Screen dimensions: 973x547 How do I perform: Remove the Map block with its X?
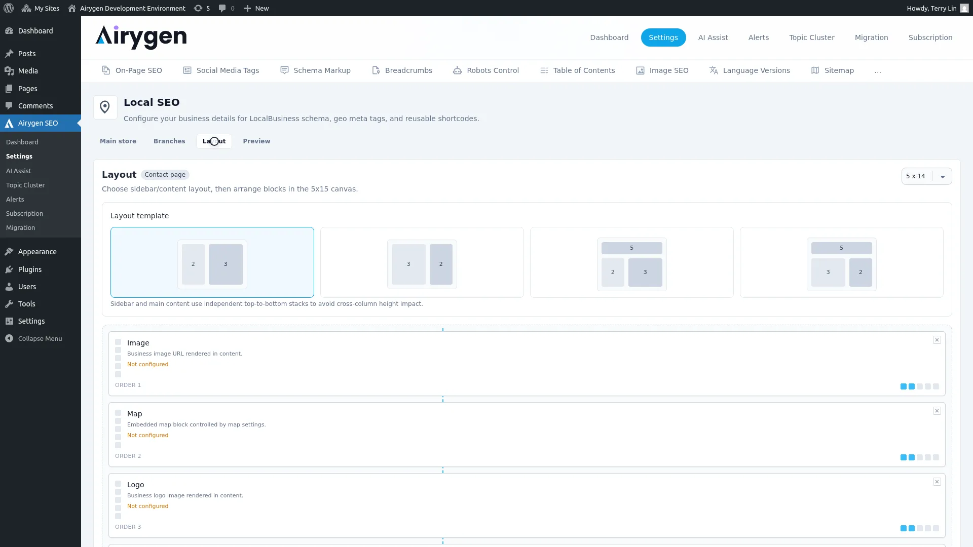[937, 411]
